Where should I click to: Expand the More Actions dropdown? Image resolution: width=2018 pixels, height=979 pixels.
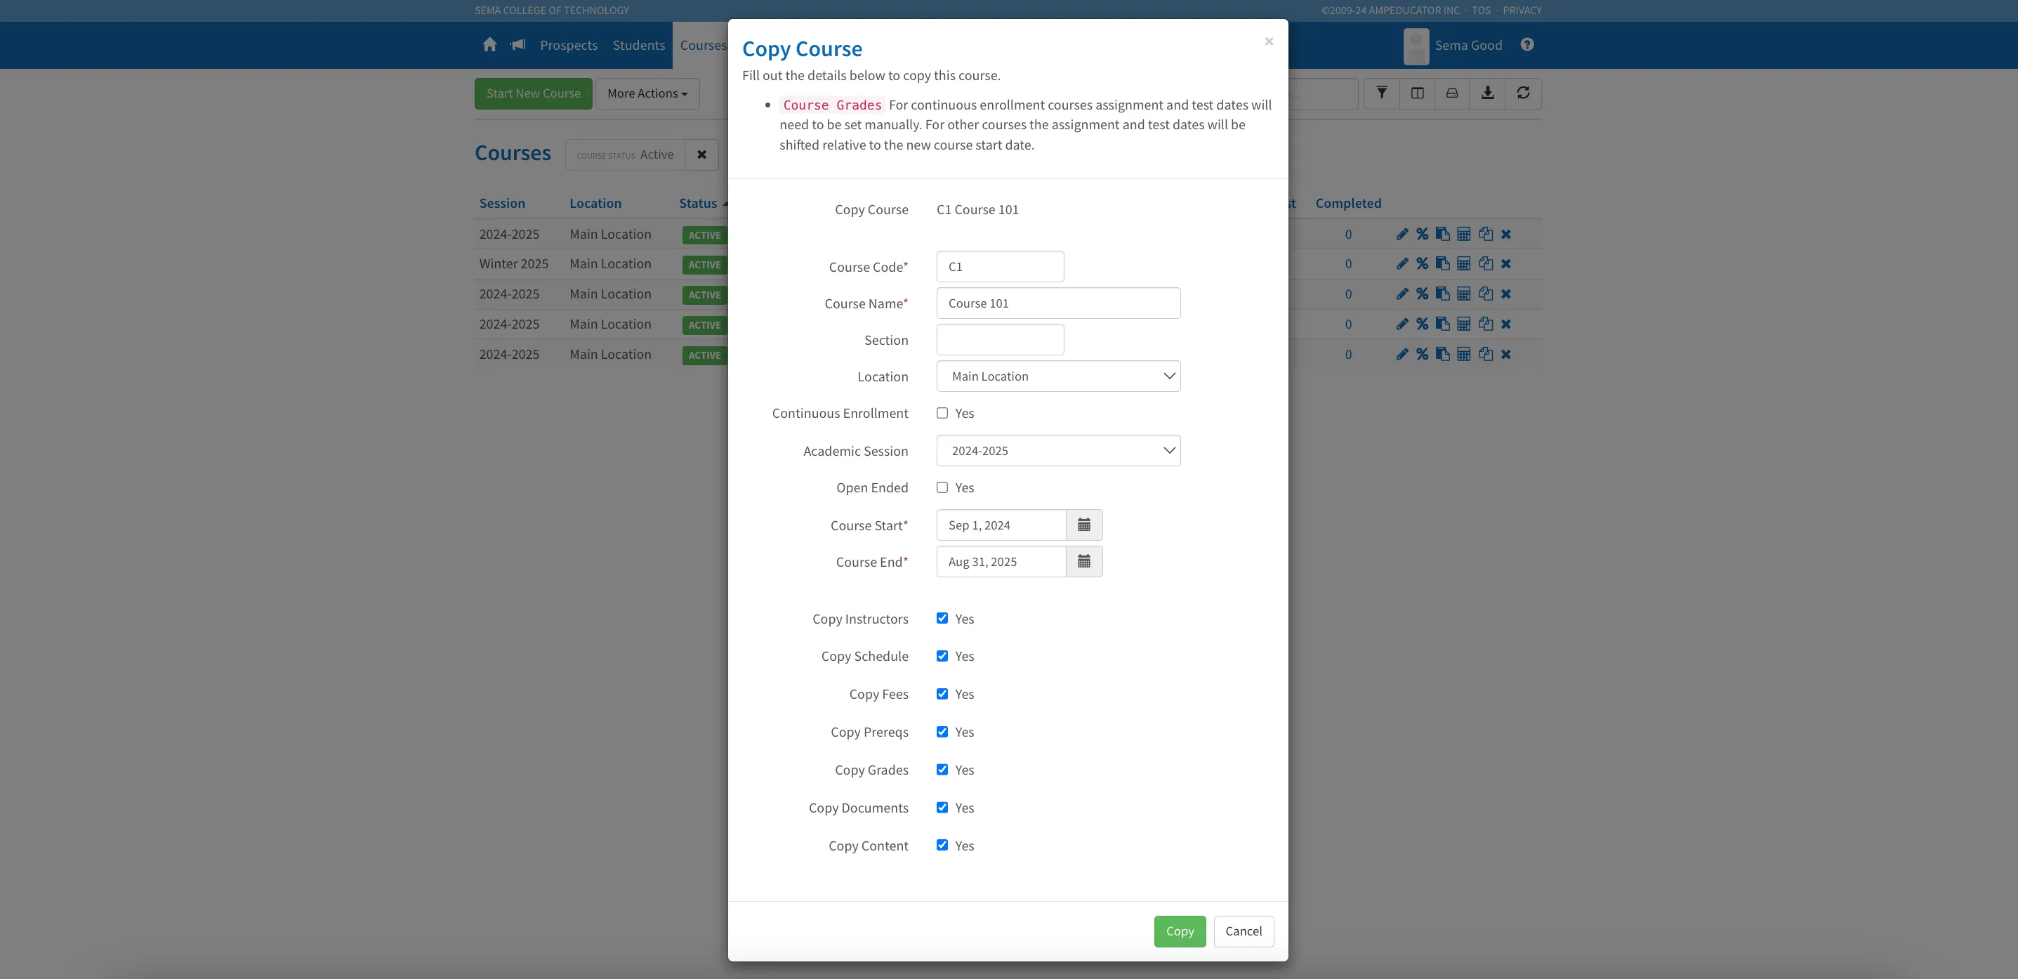tap(647, 93)
